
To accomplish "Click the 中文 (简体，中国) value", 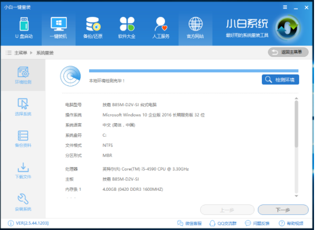I will click(x=119, y=125).
